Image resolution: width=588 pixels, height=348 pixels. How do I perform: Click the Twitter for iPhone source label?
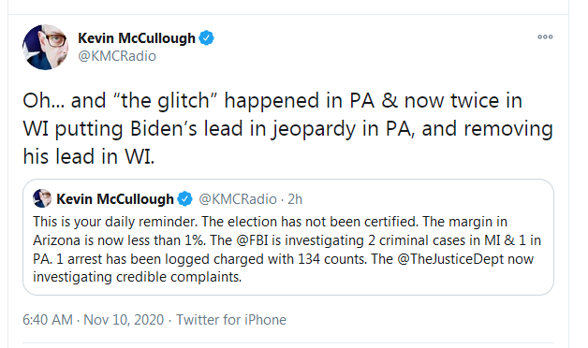[x=231, y=320]
